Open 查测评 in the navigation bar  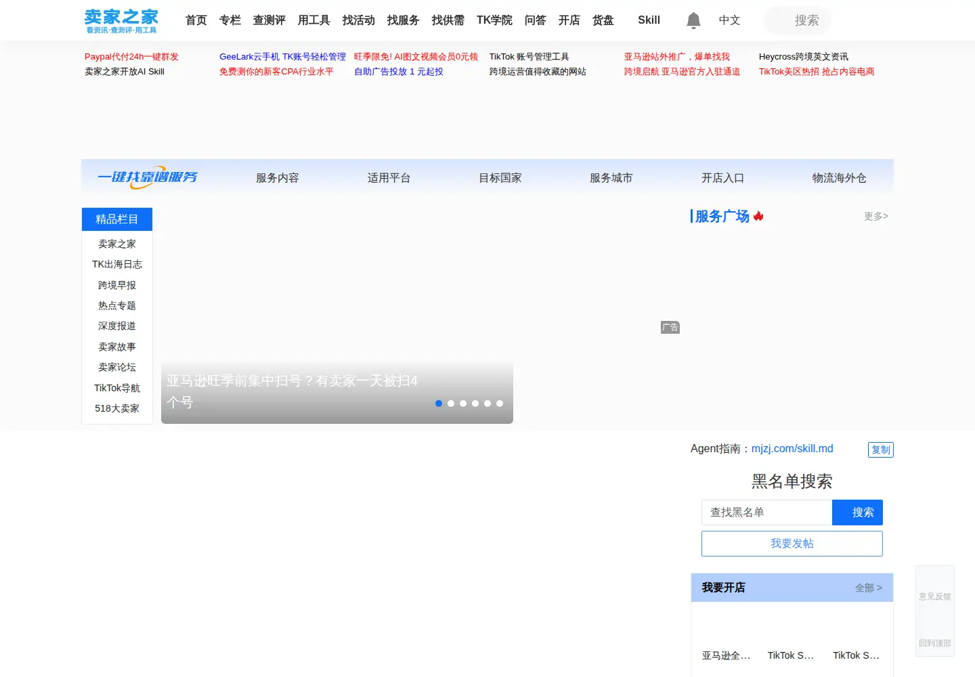269,20
